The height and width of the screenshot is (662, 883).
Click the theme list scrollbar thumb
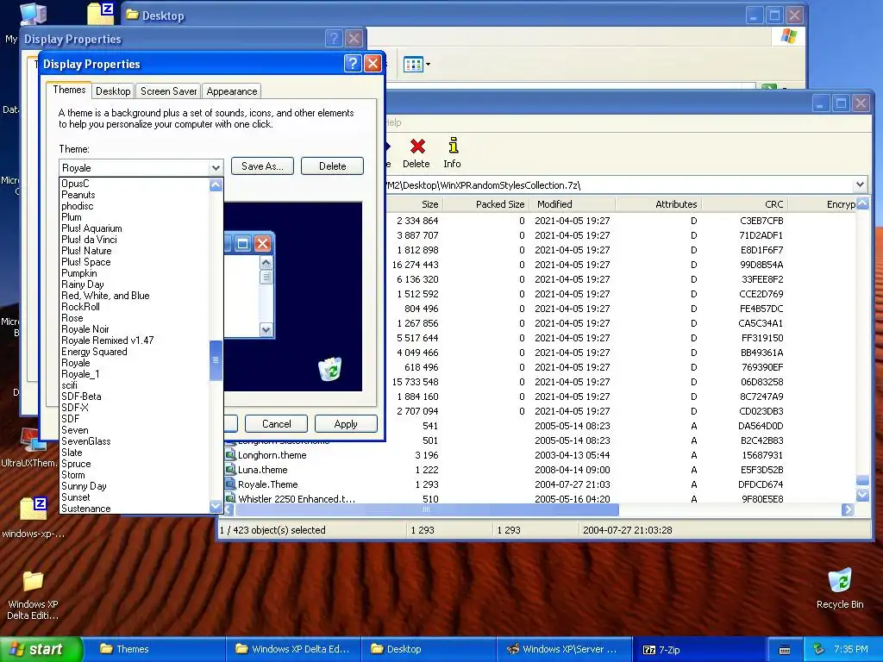pyautogui.click(x=216, y=360)
